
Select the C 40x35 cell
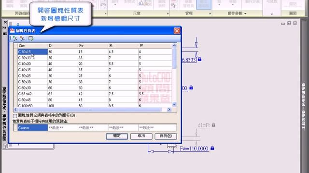tap(32, 70)
